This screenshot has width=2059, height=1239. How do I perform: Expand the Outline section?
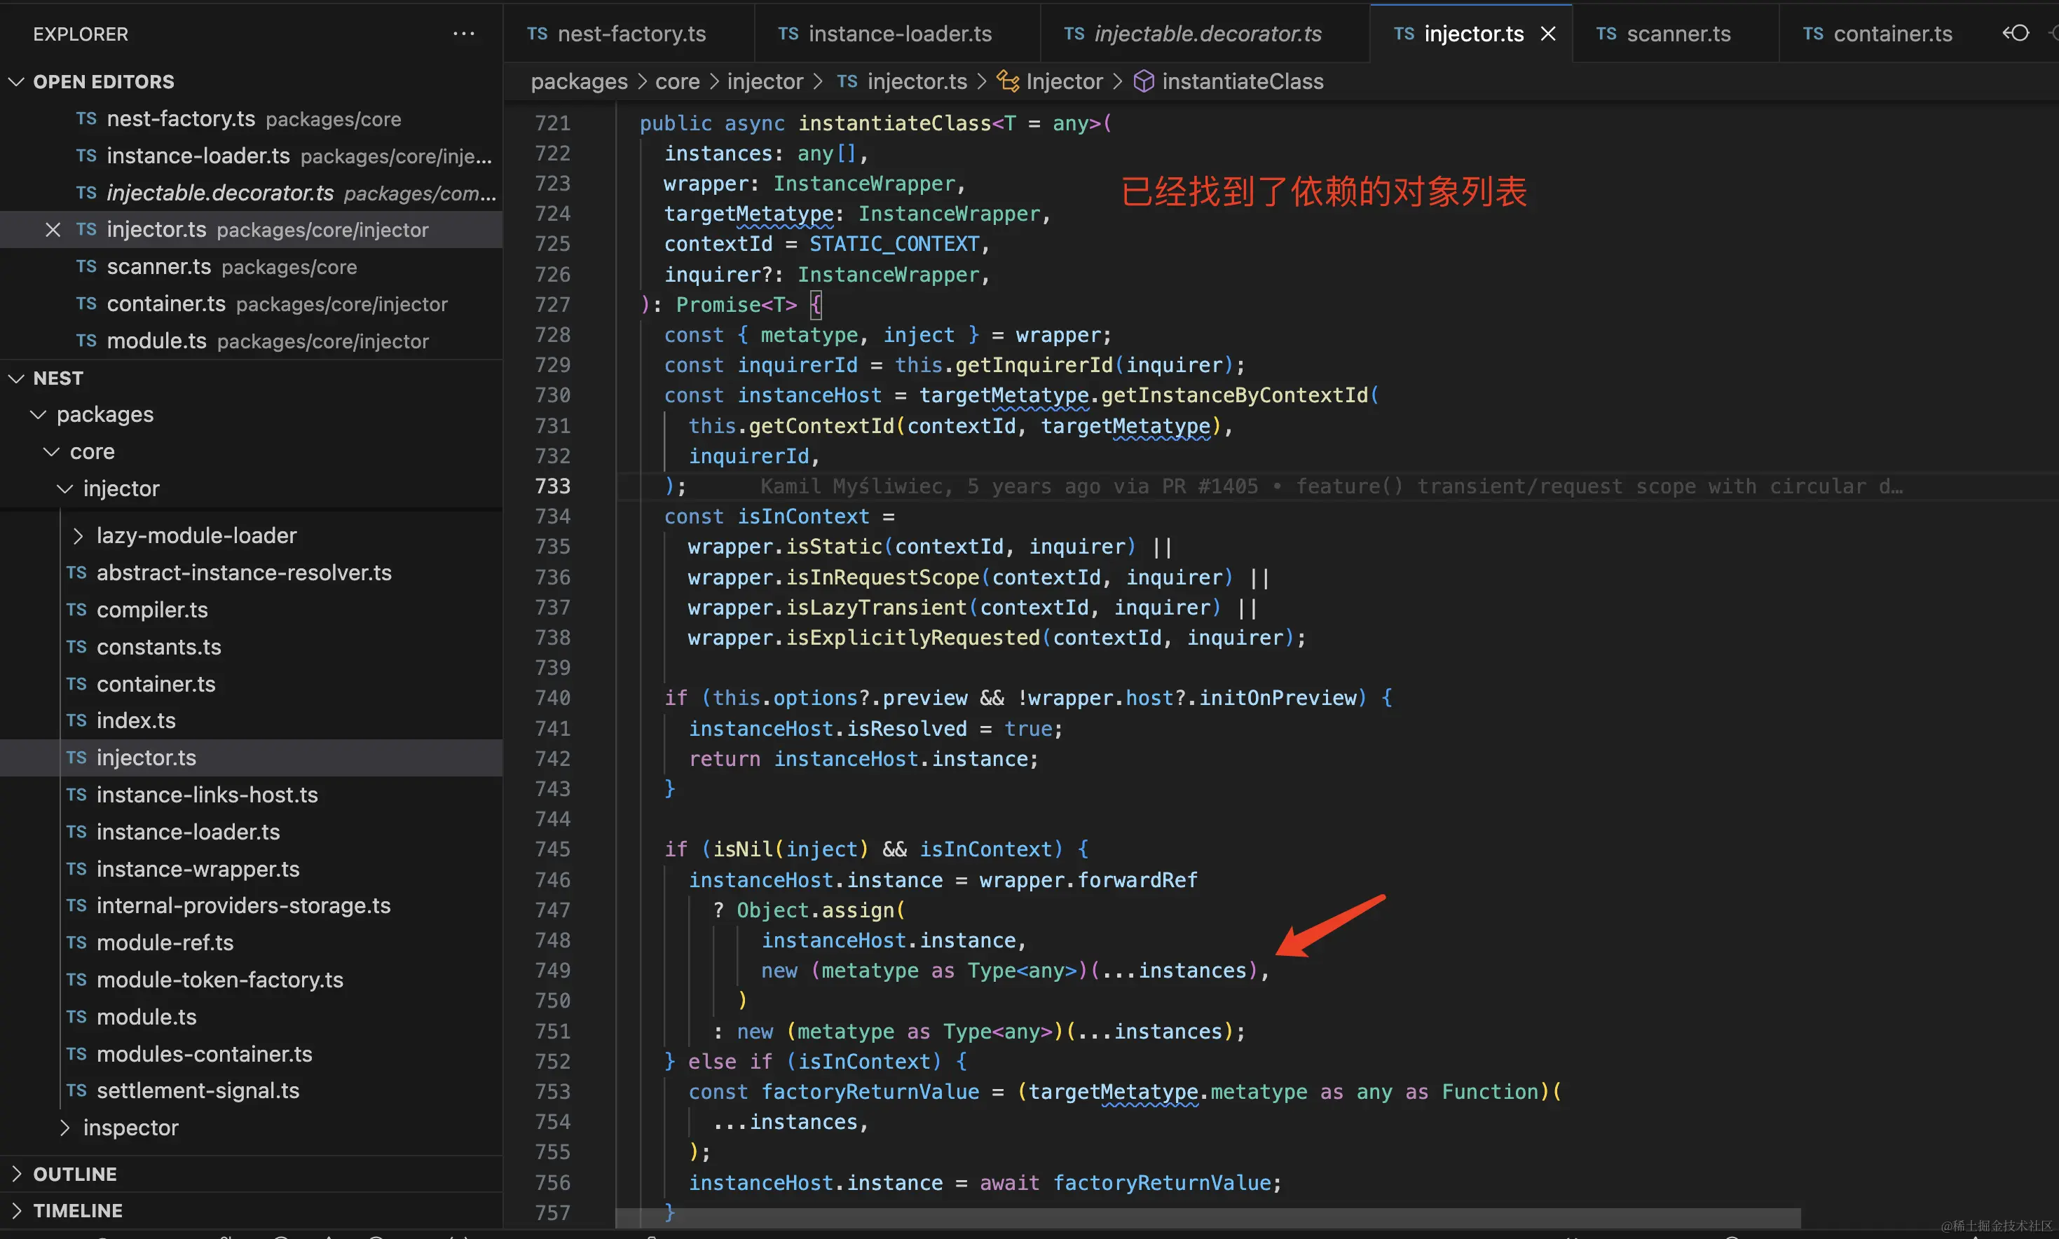pos(16,1174)
